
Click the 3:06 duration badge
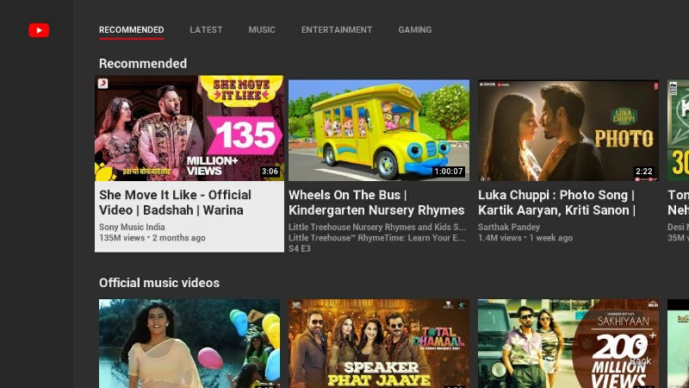(x=270, y=172)
